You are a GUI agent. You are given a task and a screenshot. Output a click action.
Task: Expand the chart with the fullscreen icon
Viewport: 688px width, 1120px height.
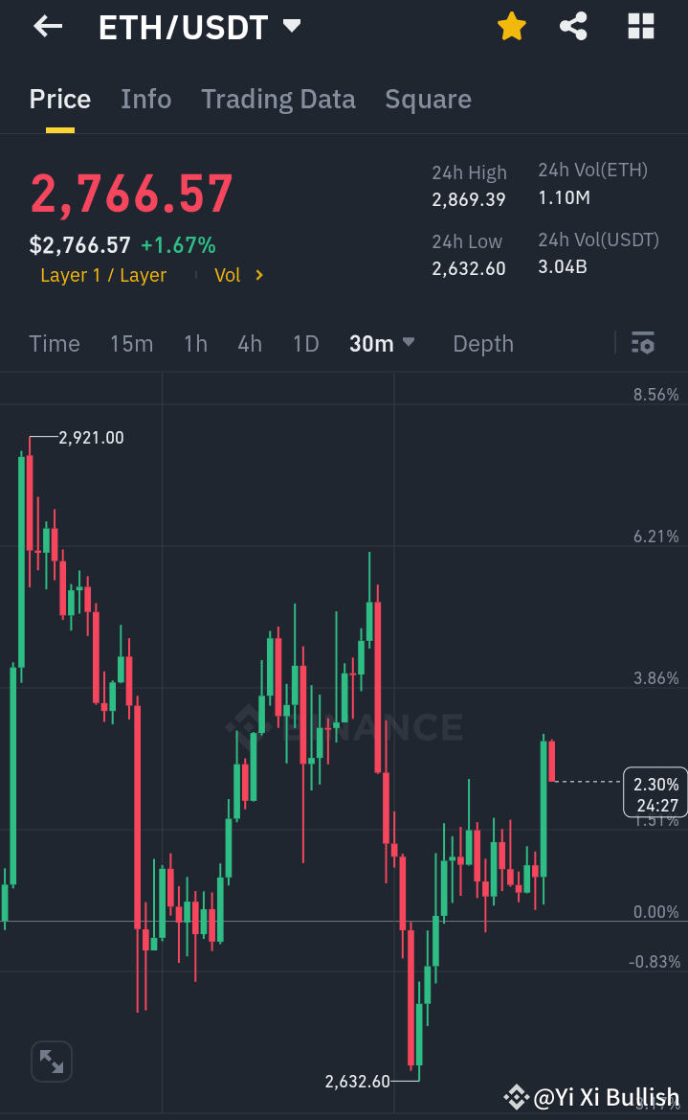click(51, 1061)
